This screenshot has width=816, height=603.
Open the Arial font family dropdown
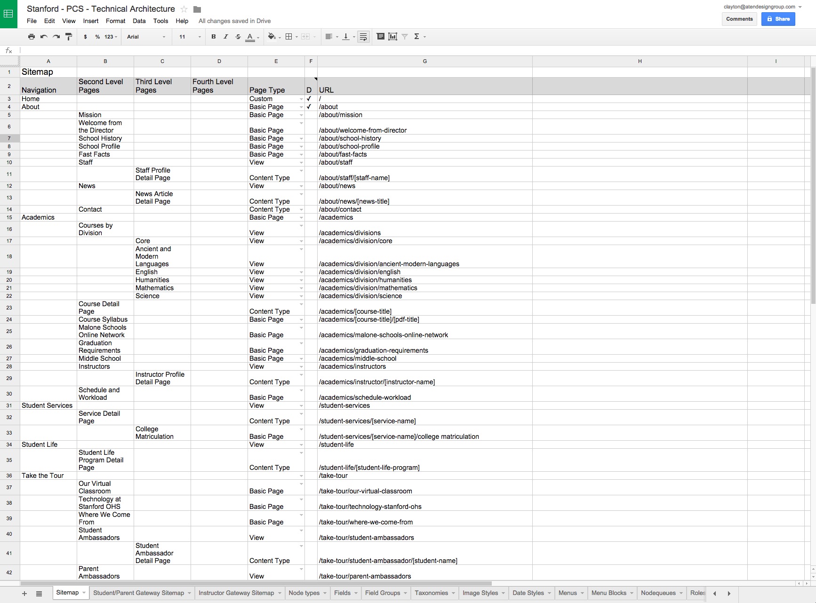point(146,37)
